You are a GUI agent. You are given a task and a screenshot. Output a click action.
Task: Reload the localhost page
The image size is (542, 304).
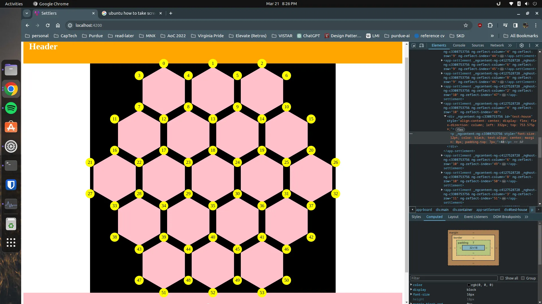48,25
